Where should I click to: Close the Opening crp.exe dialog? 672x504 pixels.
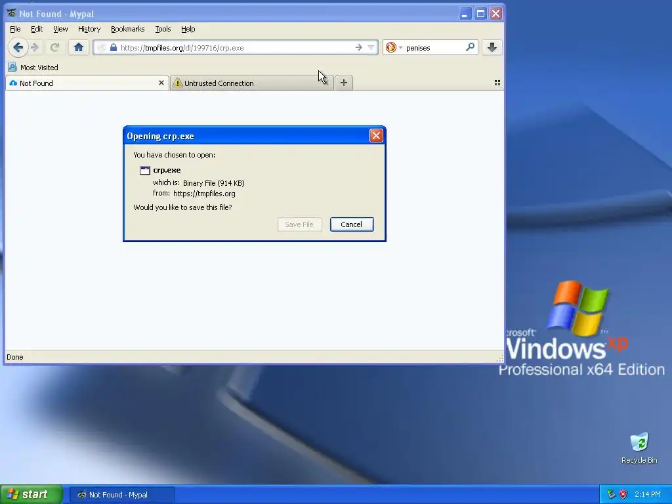click(376, 136)
